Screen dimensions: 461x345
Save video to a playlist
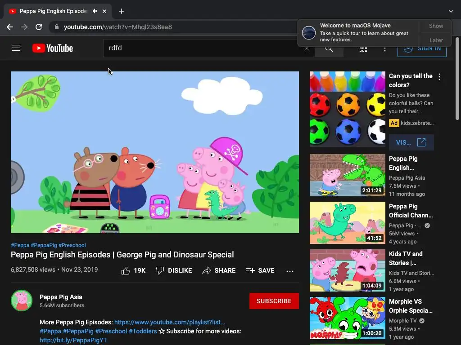tap(260, 270)
